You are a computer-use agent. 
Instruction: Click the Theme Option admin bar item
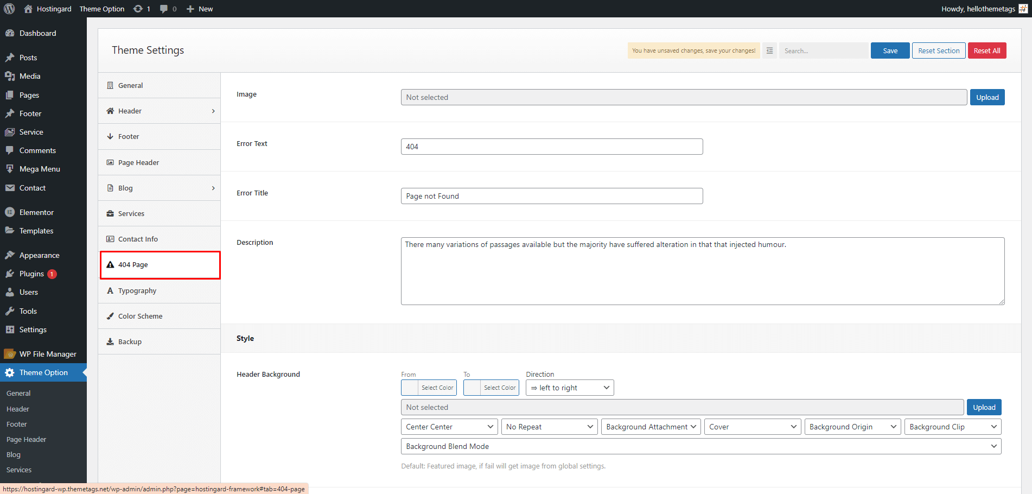tap(102, 9)
